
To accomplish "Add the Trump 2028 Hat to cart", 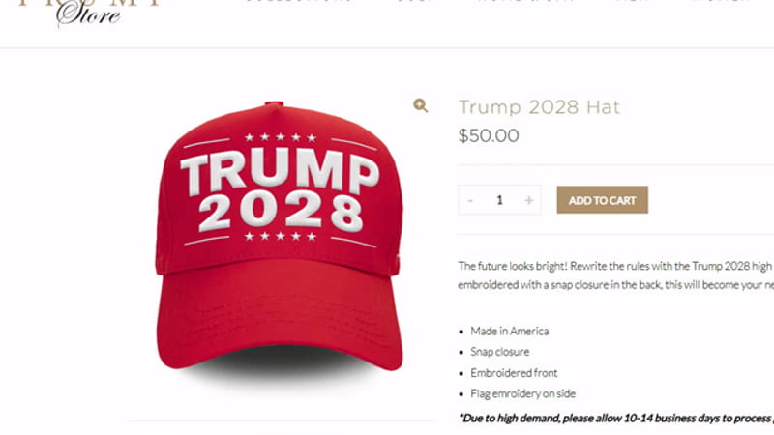I will click(602, 200).
